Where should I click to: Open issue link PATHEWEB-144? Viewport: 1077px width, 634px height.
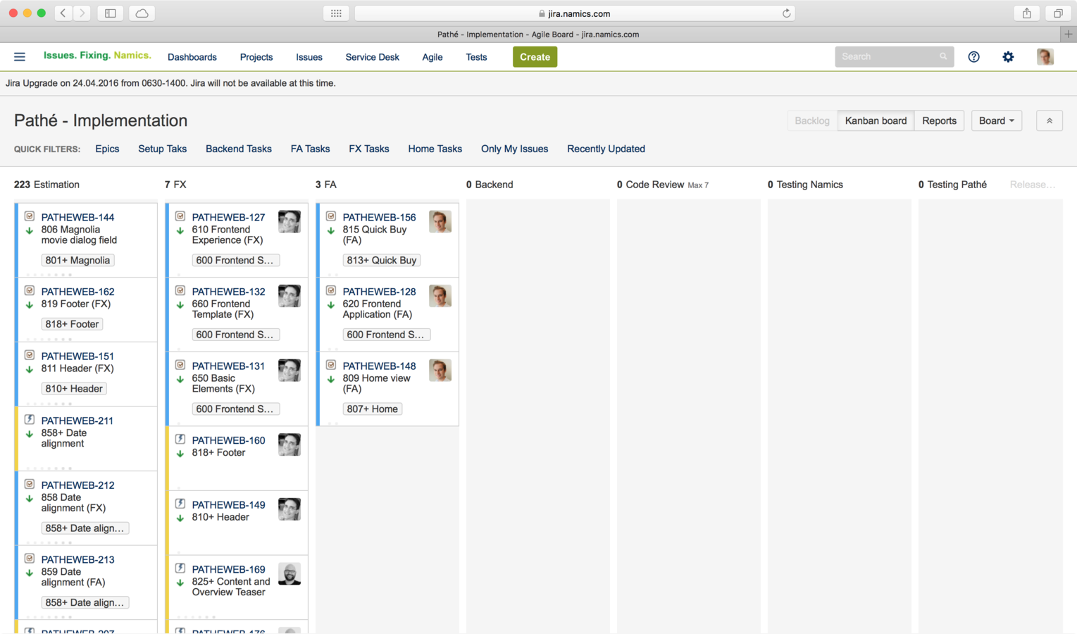77,218
